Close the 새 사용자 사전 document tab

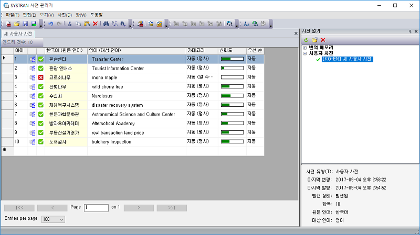click(296, 33)
